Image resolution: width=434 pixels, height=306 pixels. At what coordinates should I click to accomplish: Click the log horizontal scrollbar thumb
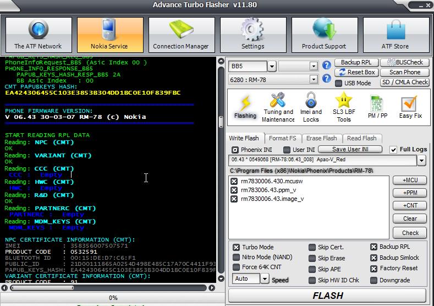point(42,288)
